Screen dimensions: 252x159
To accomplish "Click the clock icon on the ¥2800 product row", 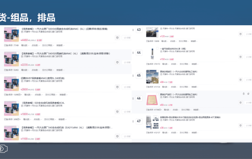I will (117, 87).
